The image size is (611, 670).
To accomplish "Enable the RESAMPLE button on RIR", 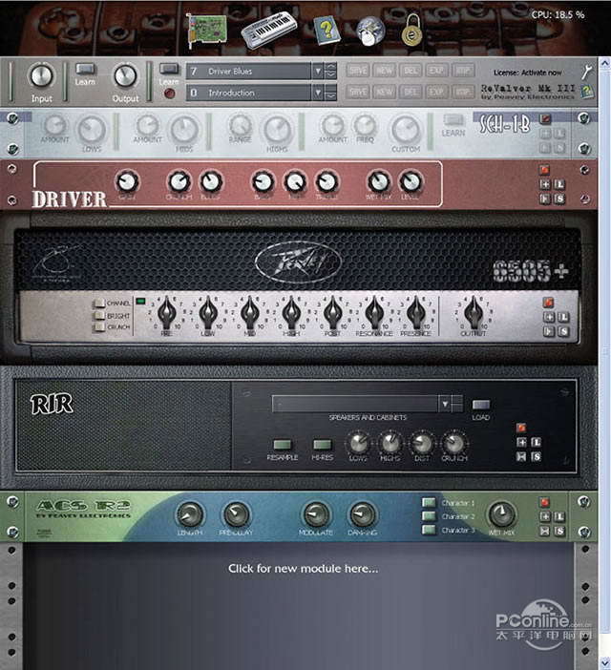I will click(x=283, y=445).
